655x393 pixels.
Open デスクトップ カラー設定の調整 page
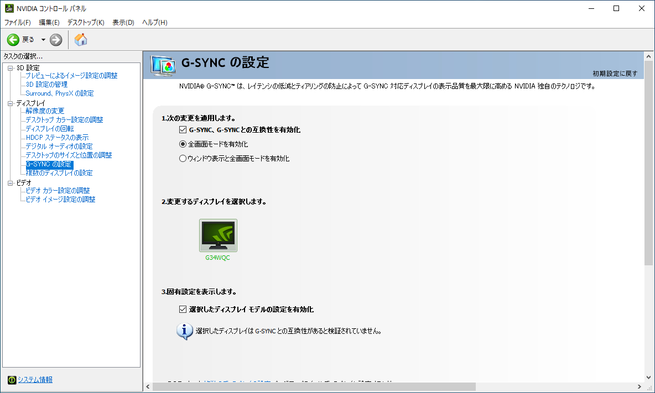64,120
